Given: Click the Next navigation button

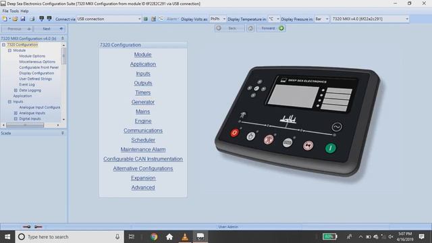Looking at the screenshot, I should point(49,28).
